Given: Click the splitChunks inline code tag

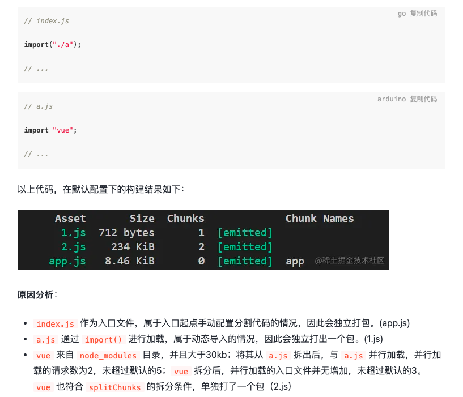Looking at the screenshot, I should point(115,387).
